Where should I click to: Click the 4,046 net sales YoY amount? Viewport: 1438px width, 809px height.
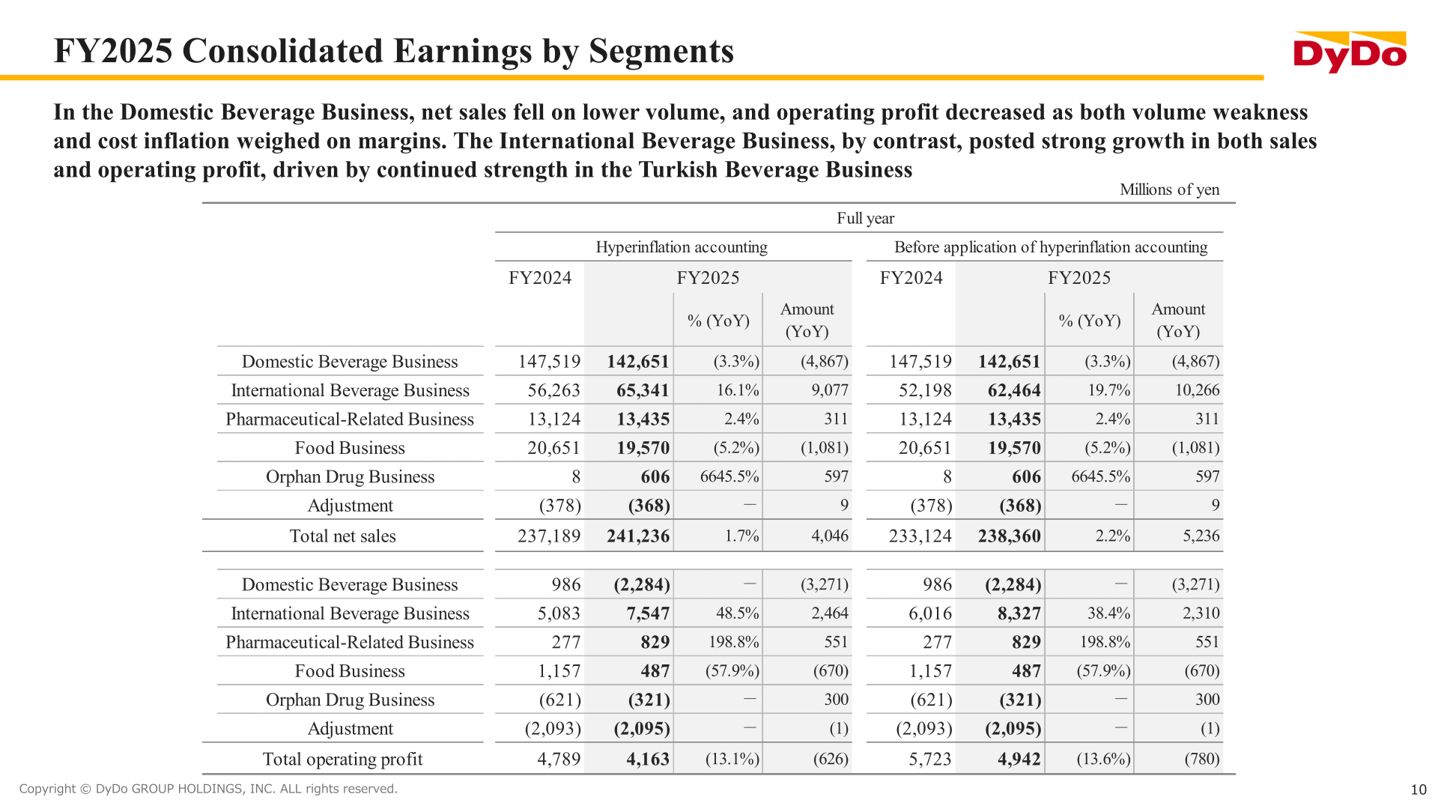[830, 536]
